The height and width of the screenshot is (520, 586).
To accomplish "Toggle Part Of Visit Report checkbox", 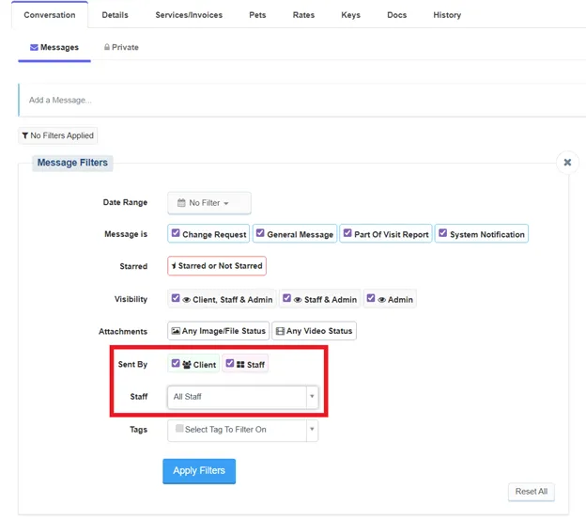I will tap(347, 233).
